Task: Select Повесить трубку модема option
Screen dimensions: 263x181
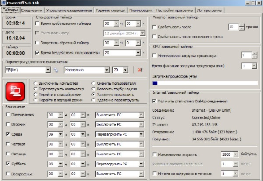Action: pos(93,89)
